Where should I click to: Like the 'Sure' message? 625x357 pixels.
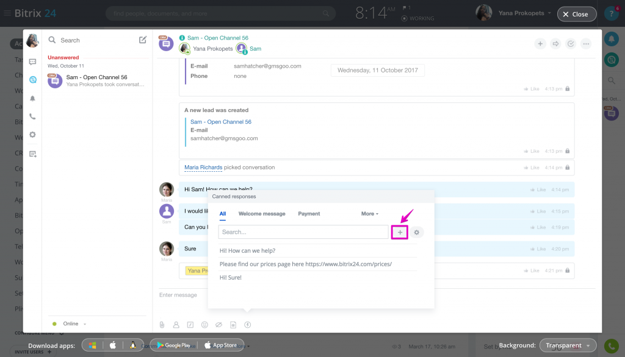click(538, 249)
